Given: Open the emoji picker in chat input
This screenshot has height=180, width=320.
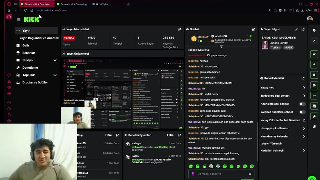Looking at the screenshot, I should (250, 174).
